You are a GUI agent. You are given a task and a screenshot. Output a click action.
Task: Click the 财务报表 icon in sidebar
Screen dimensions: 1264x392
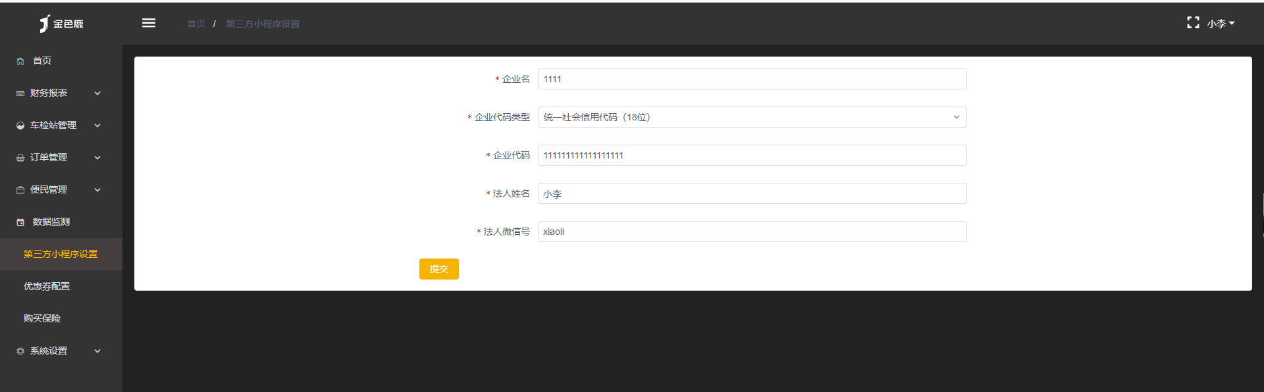pos(20,93)
